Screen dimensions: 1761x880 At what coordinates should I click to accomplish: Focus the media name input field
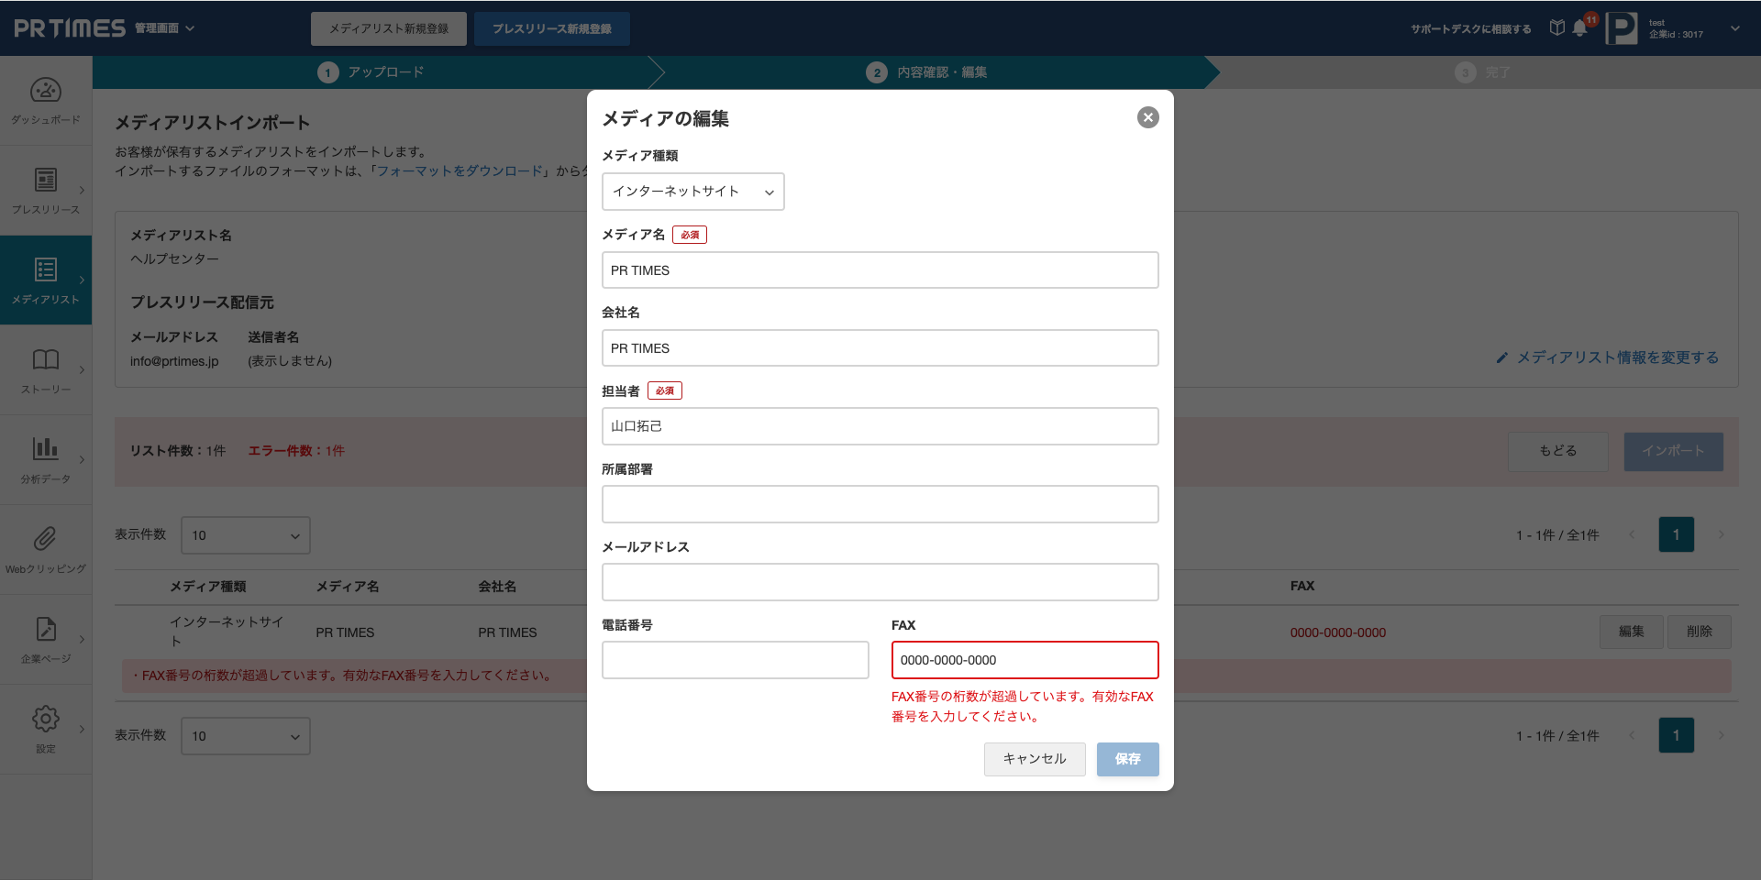tap(880, 270)
